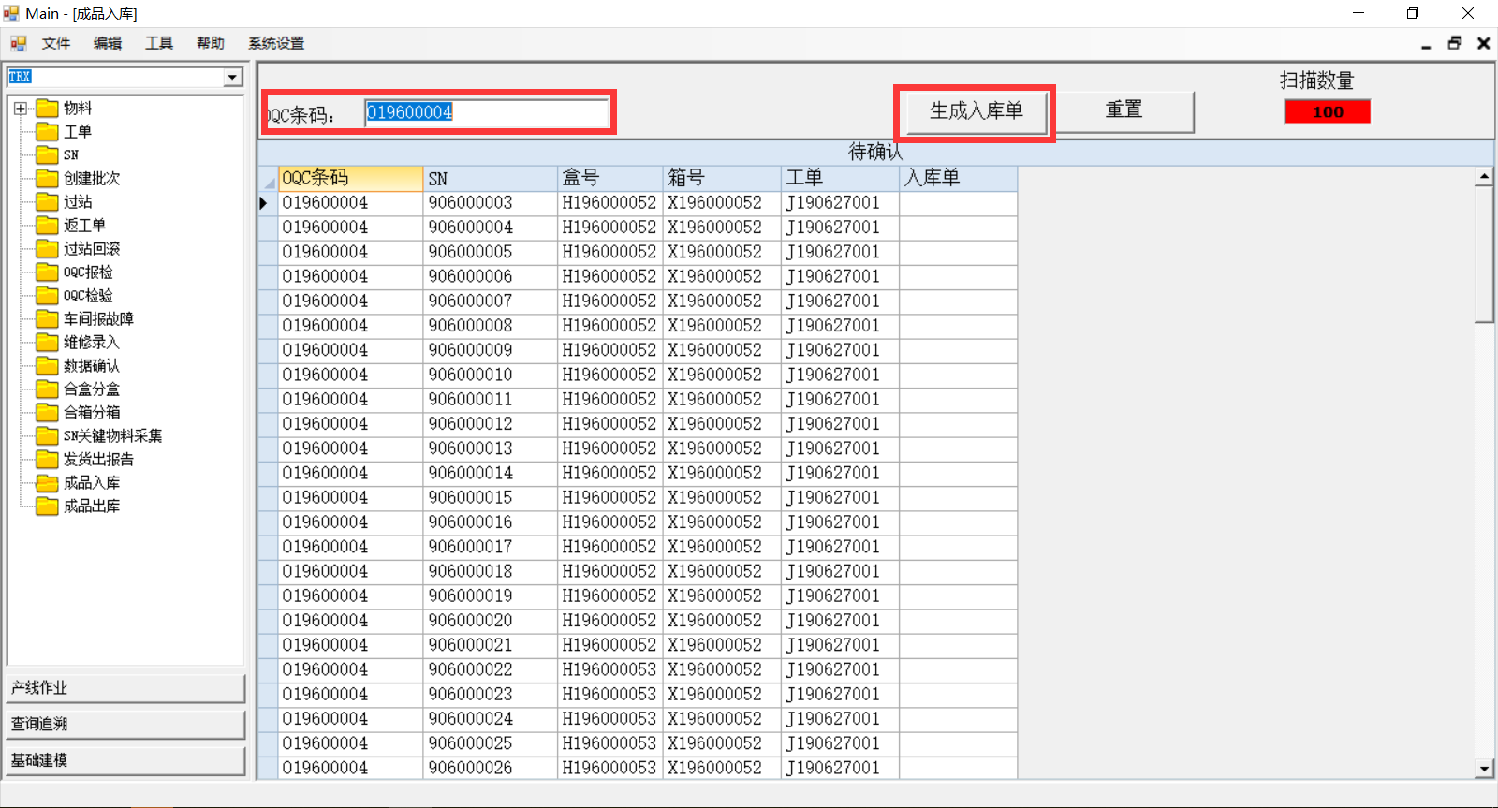Open the 系统设置 menu
This screenshot has height=808, width=1498.
[276, 43]
